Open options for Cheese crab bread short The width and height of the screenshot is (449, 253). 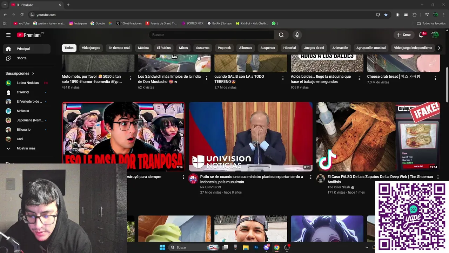436,78
